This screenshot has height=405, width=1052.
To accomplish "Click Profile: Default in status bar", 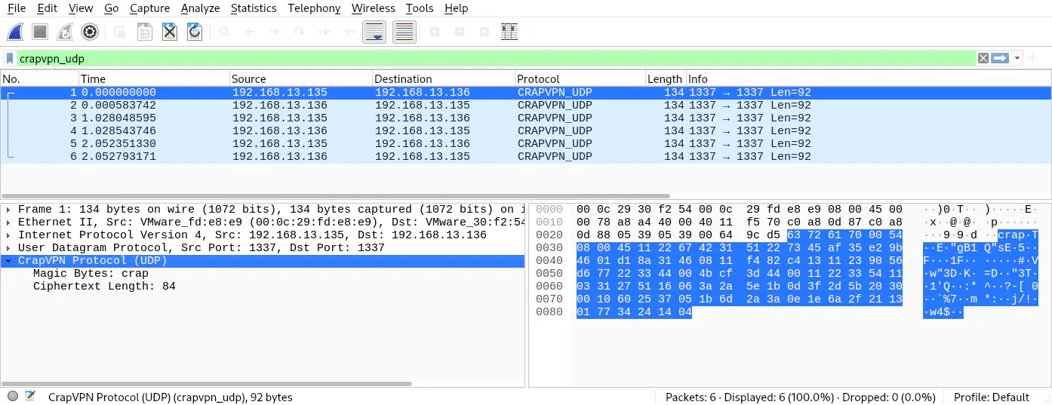I will click(x=991, y=397).
